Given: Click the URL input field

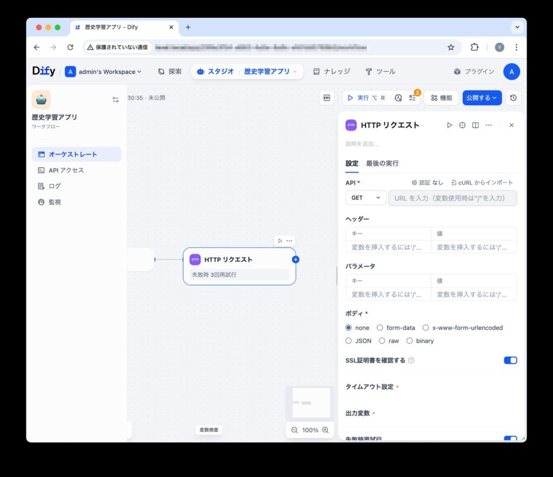Looking at the screenshot, I should point(453,197).
